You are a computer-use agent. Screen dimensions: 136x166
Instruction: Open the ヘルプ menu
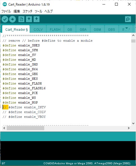pyautogui.click(x=49, y=11)
